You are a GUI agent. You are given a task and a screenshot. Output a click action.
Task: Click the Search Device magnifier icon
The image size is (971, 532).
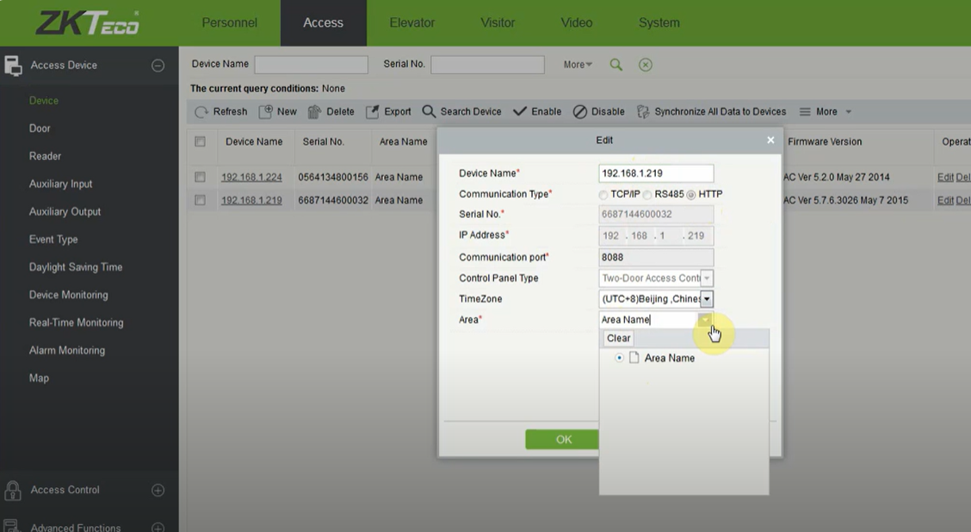coord(429,111)
